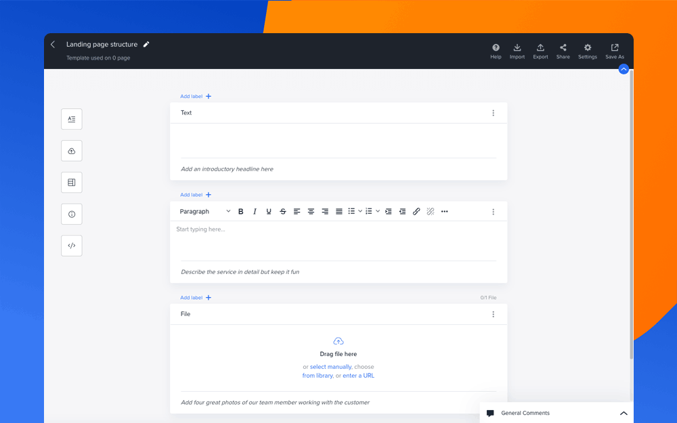Open the Paragraph style dropdown

coord(205,211)
